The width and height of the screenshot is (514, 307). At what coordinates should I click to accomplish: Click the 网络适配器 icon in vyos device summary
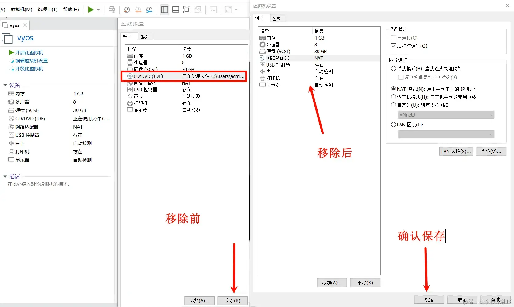point(11,126)
